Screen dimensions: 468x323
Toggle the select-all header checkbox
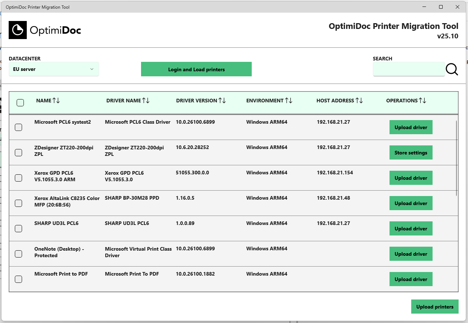20,103
